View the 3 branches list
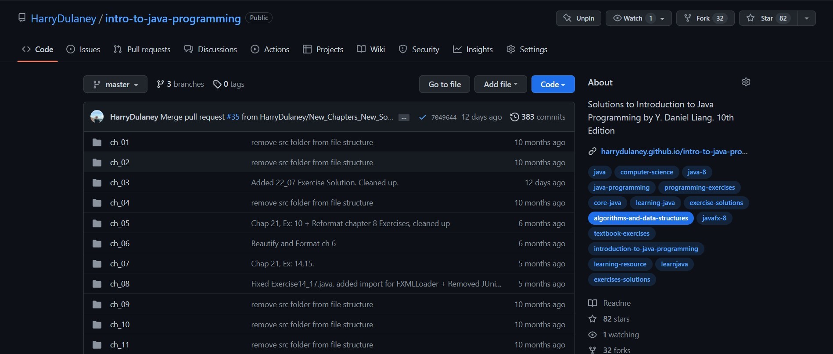The height and width of the screenshot is (354, 833). pos(180,84)
